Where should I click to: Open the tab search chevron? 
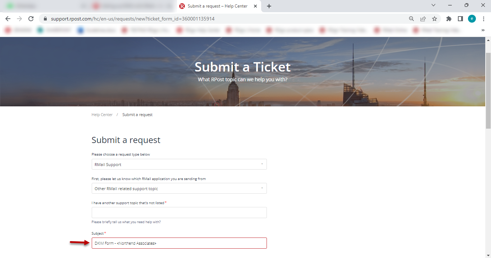tap(433, 5)
